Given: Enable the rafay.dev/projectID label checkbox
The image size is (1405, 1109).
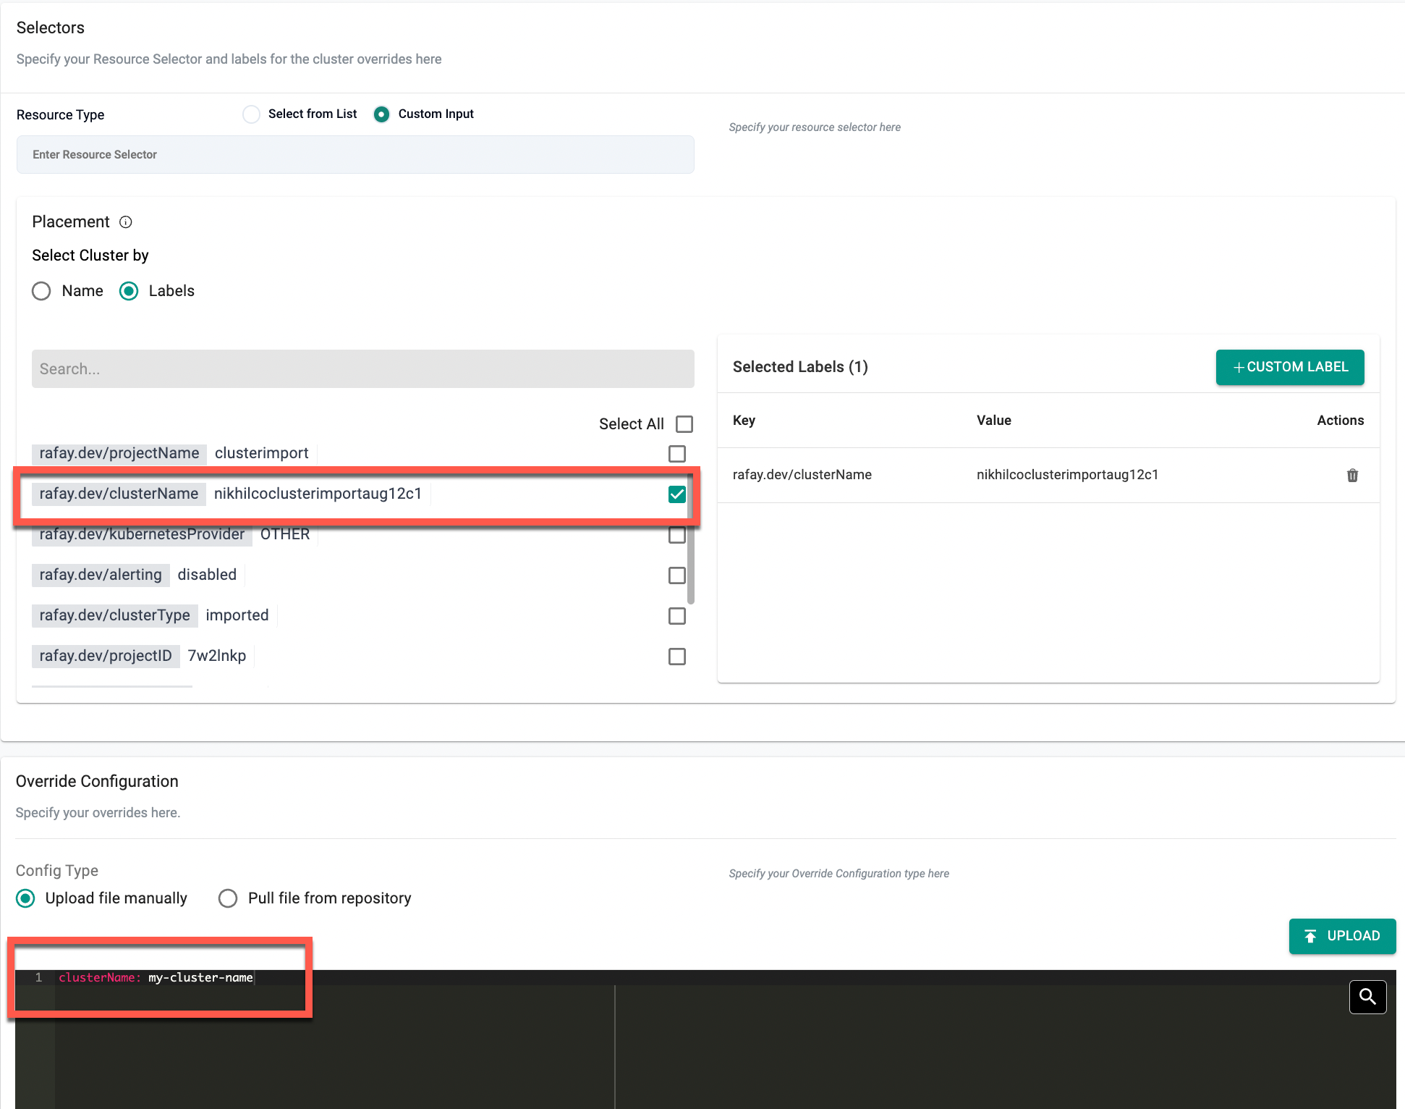Looking at the screenshot, I should [x=677, y=657].
